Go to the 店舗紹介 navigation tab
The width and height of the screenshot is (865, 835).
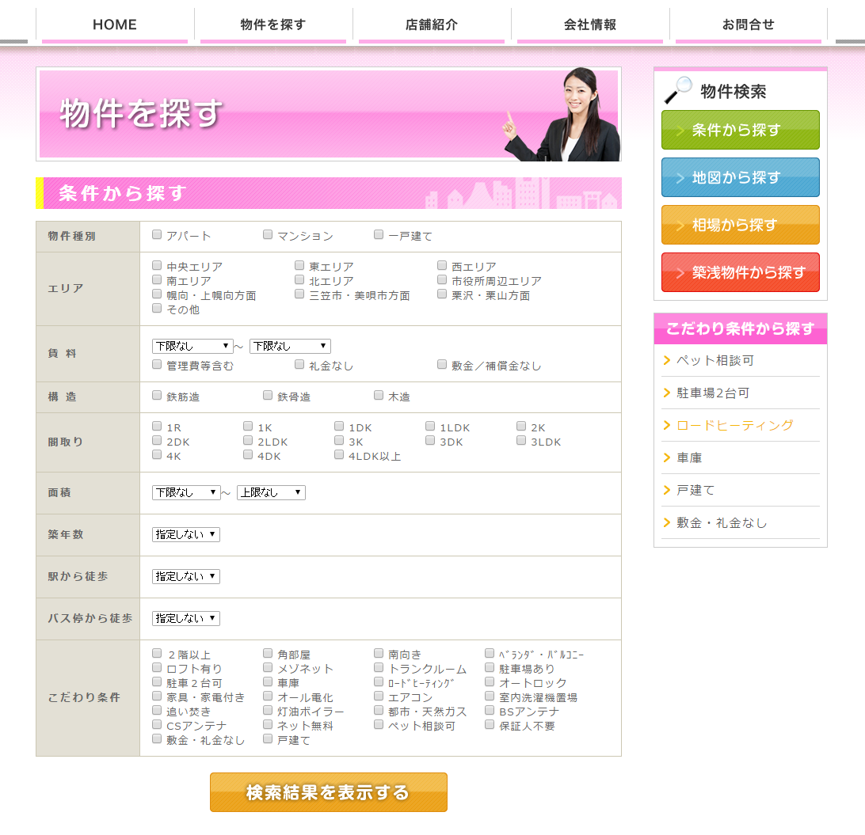pos(432,25)
